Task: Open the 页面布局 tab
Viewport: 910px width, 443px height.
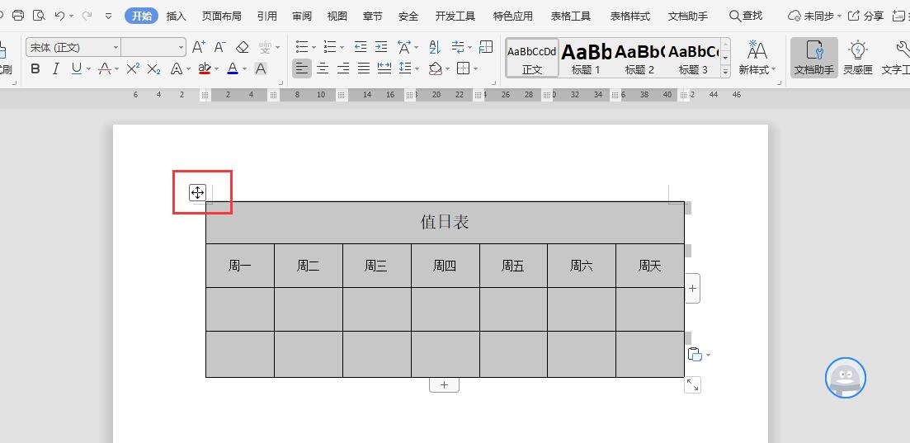Action: (x=221, y=16)
